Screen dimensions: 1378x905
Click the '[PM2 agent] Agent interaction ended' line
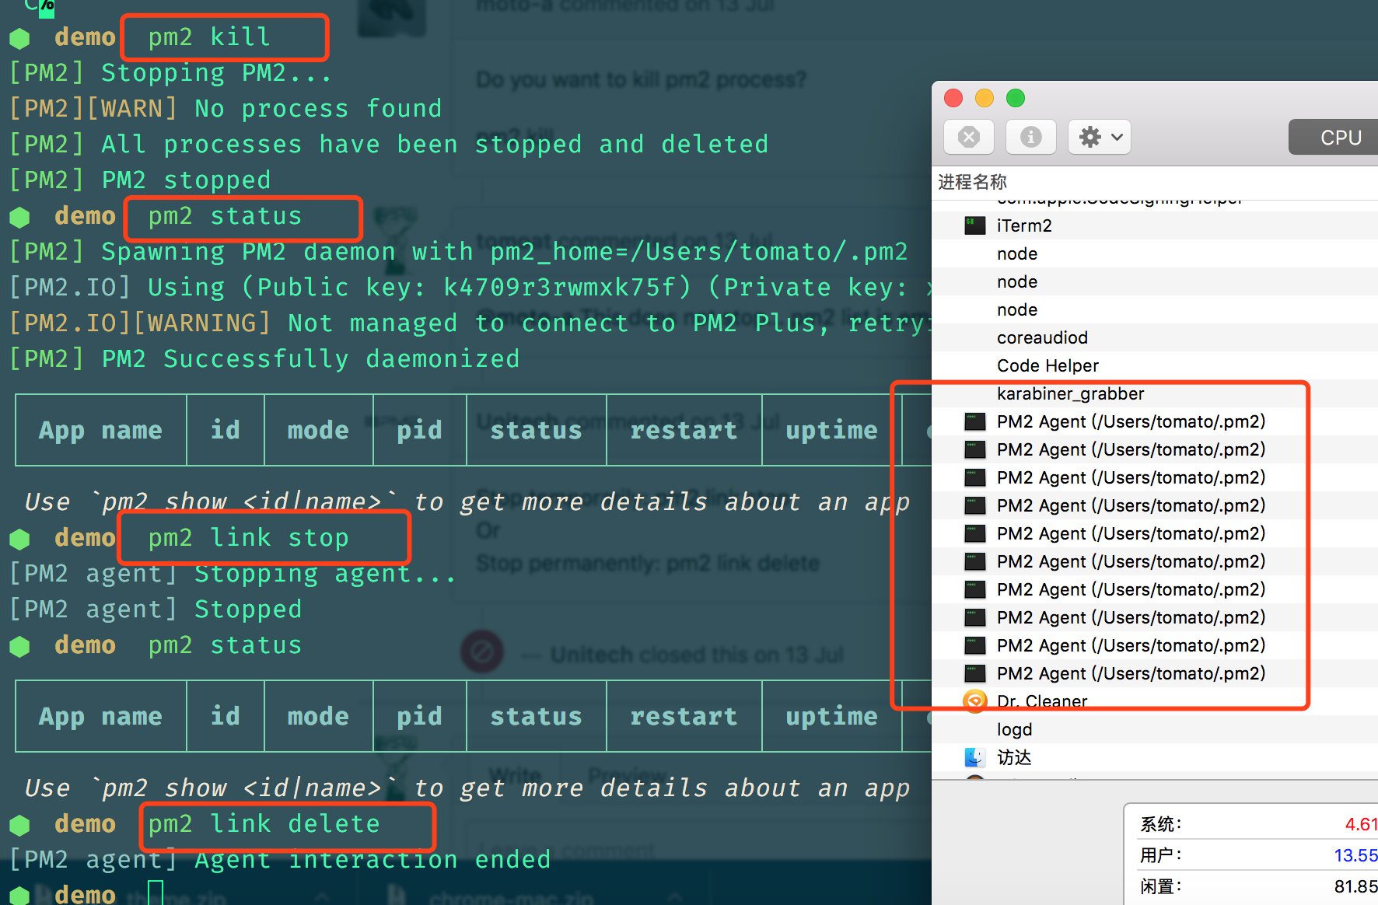279,859
